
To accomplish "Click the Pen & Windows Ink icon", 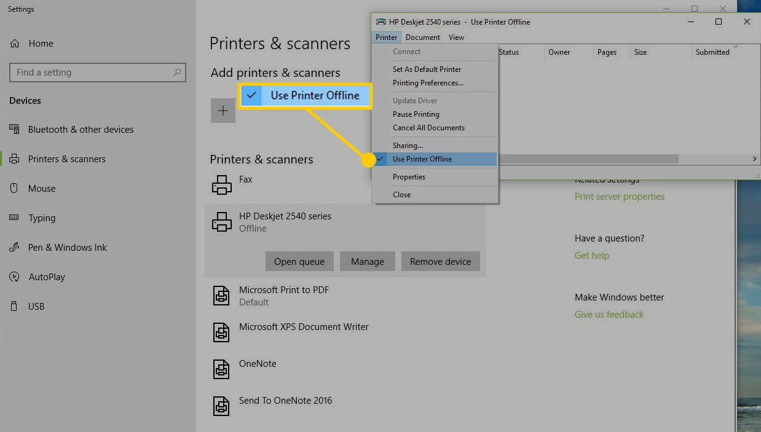I will point(14,247).
